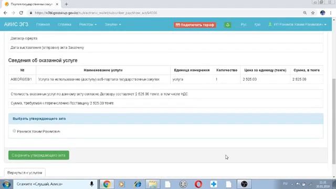Switch language to Рус
The width and height of the screenshot is (336, 189).
[244, 25]
